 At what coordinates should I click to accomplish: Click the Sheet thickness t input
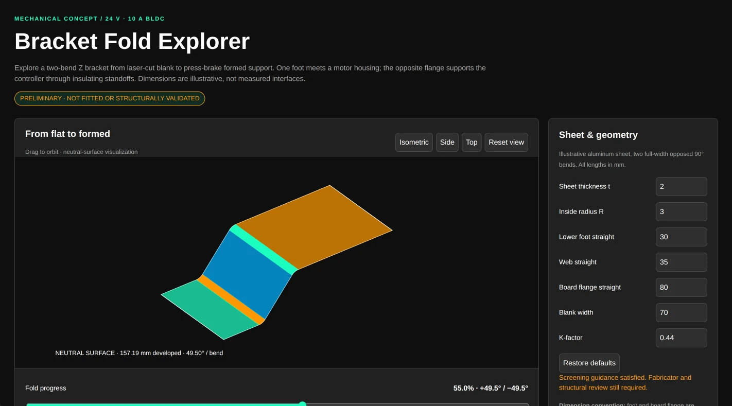tap(682, 186)
